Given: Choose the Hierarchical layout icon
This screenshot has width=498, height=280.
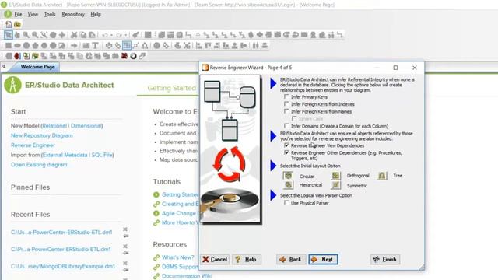Looking at the screenshot, I should coord(288,185).
